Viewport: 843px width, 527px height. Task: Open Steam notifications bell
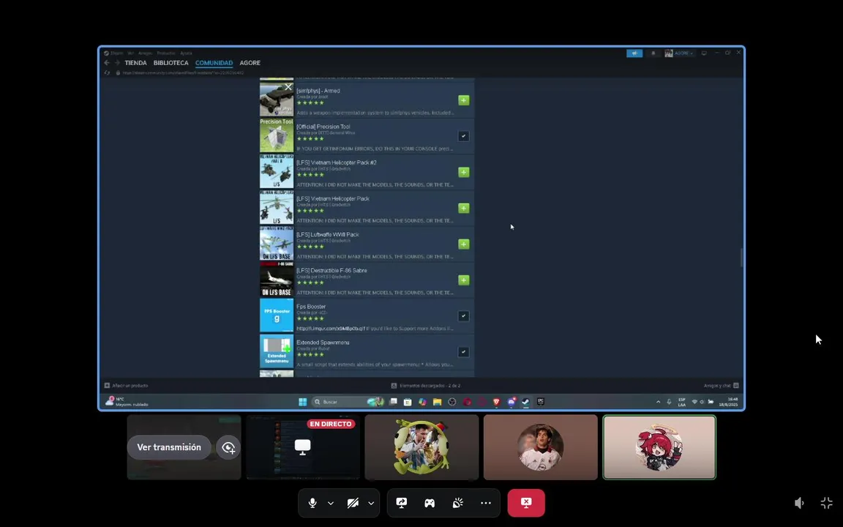point(653,53)
